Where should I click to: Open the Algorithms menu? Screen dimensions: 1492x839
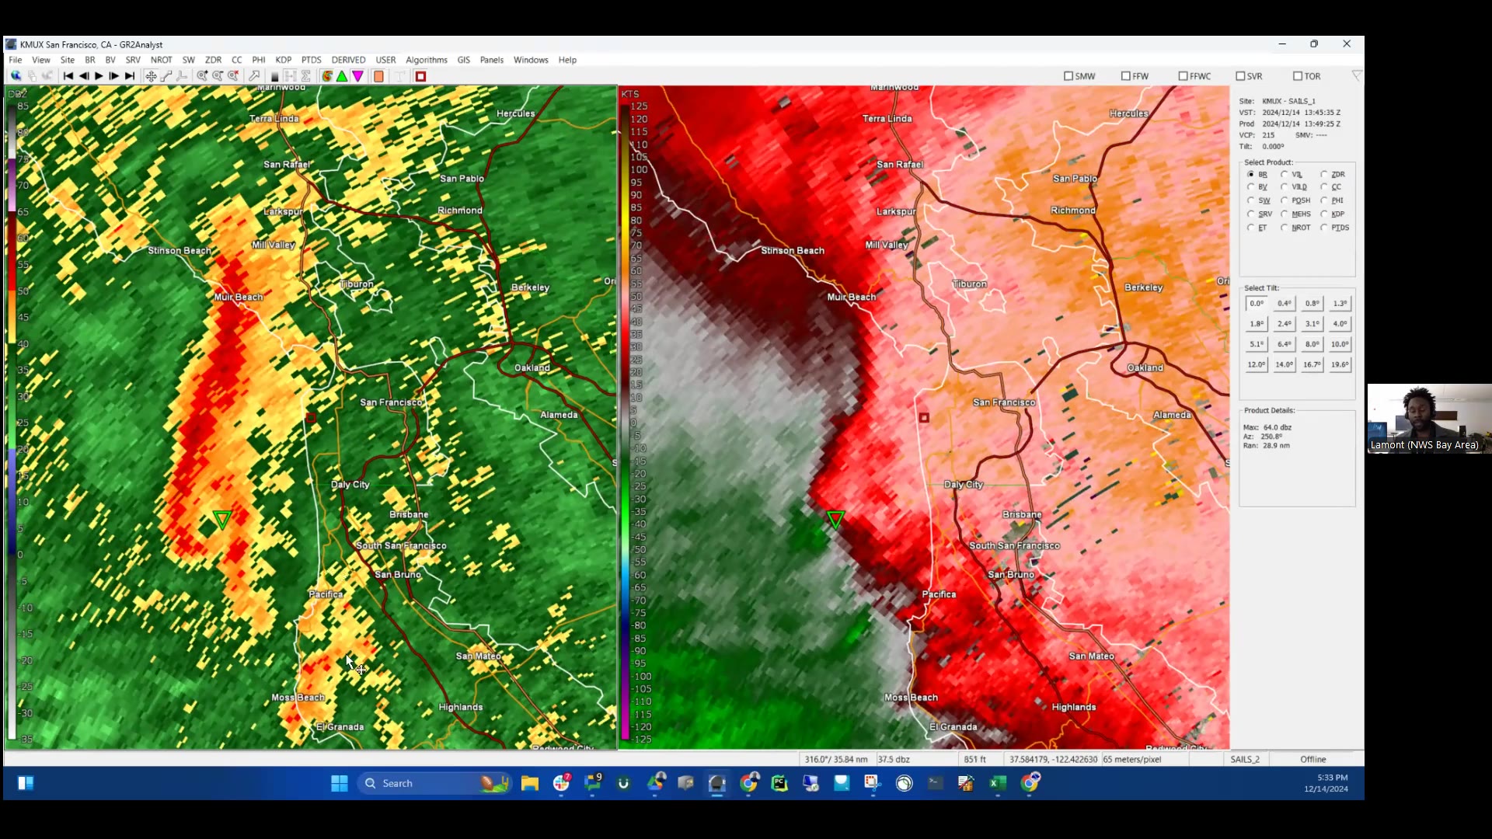coord(426,60)
